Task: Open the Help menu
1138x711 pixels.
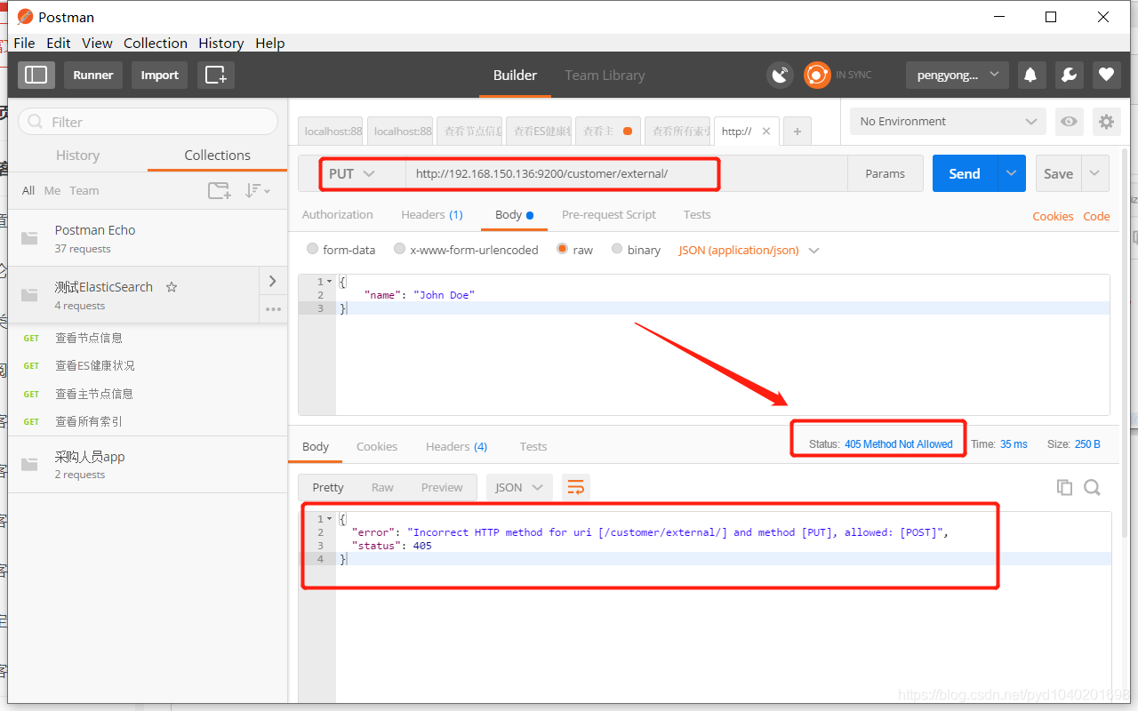Action: 270,43
